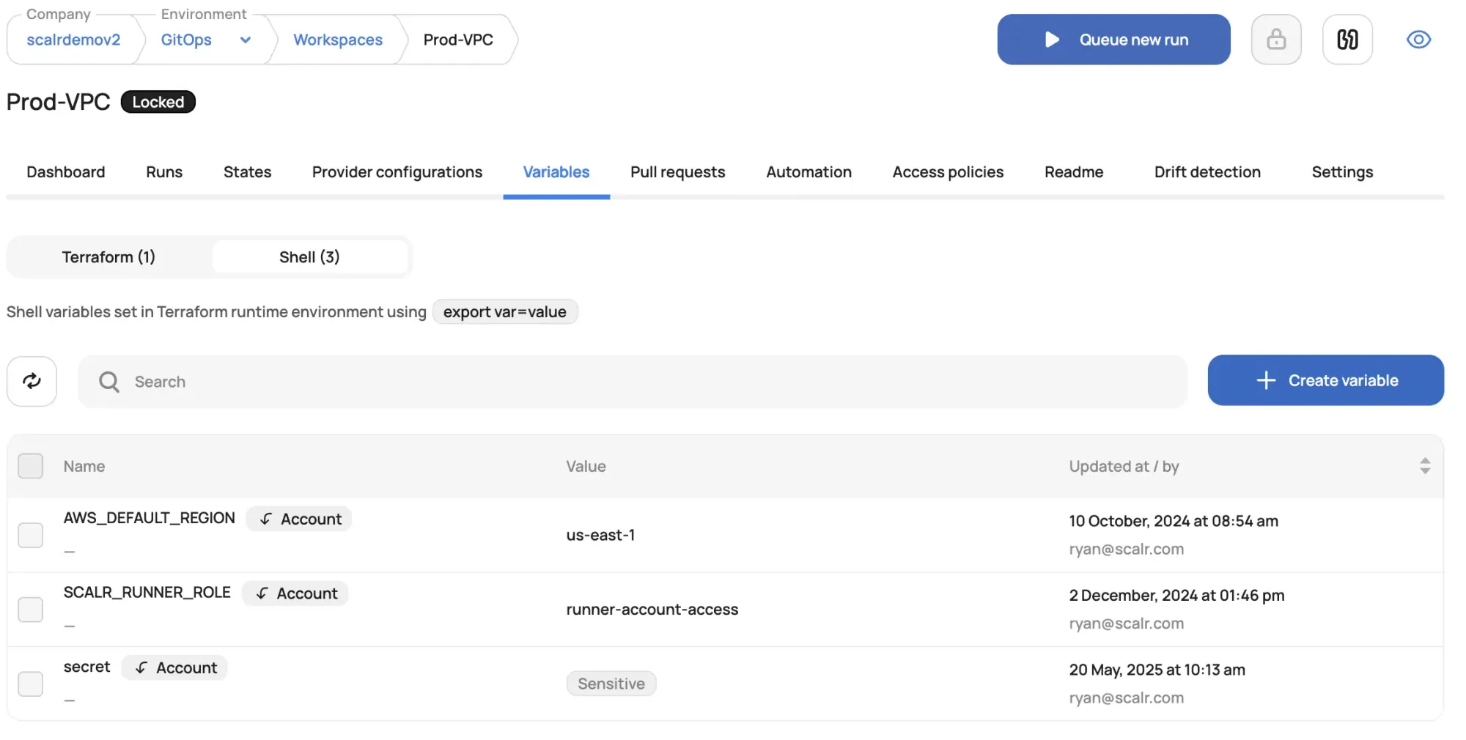Click the magnifier search icon
Image resolution: width=1466 pixels, height=740 pixels.
pyautogui.click(x=109, y=382)
